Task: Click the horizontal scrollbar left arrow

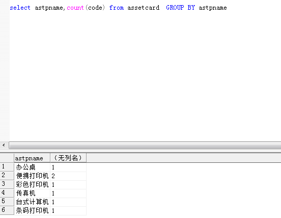Action: coord(4,145)
